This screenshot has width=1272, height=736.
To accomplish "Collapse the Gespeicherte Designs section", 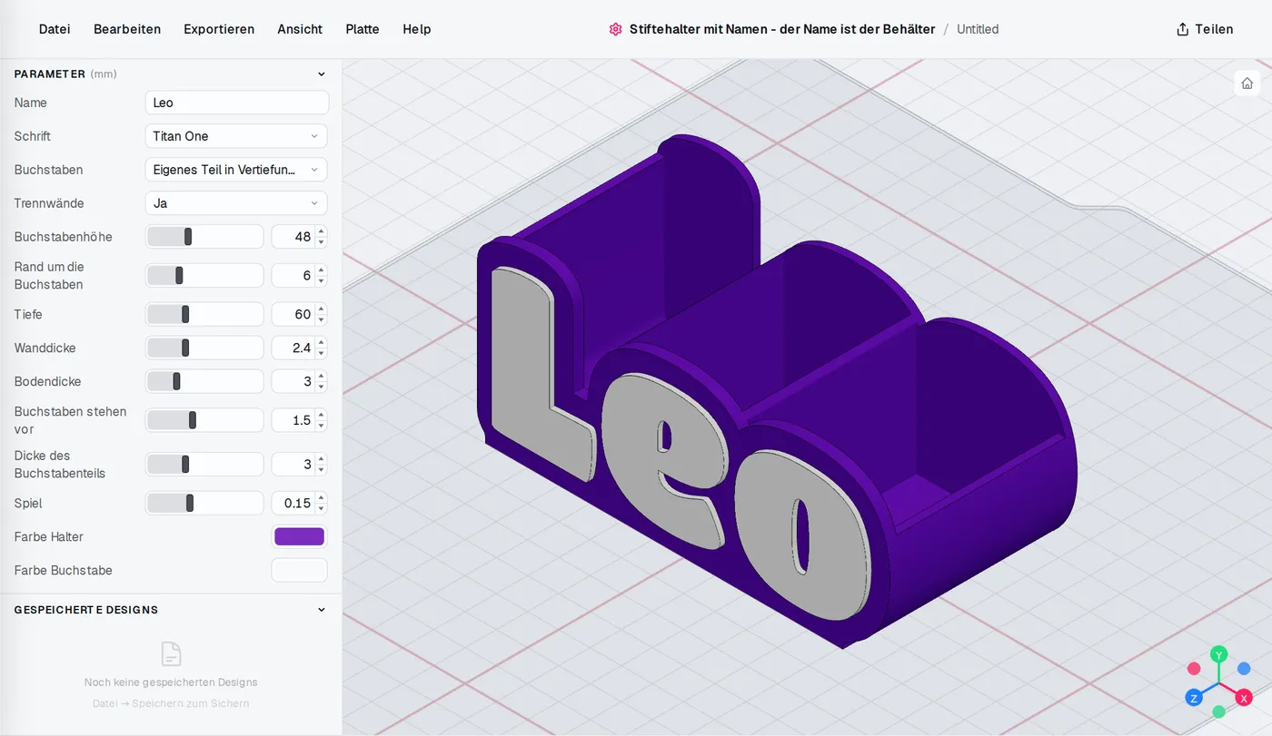I will (x=321, y=610).
